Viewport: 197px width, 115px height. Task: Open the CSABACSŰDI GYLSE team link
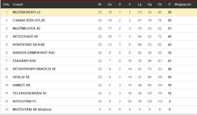tap(29, 20)
